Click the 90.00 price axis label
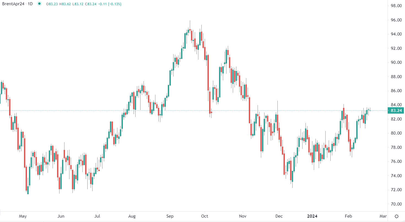Viewport: 405px width, 222px height. pyautogui.click(x=396, y=62)
